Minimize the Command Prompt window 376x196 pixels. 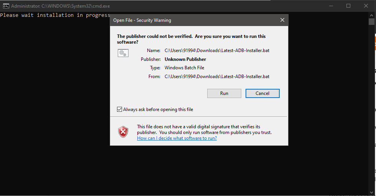click(331, 6)
